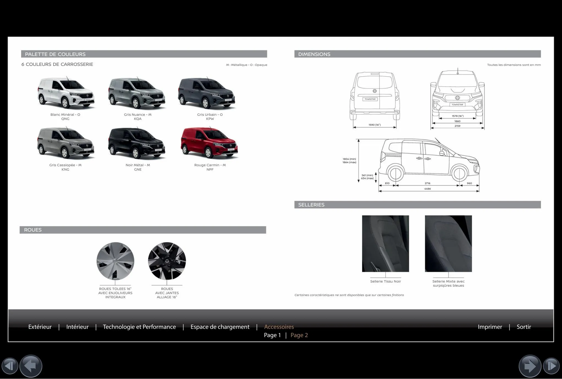Click the 'Gris Cassiopée - M KNG' label
This screenshot has height=379, width=562.
click(x=65, y=167)
